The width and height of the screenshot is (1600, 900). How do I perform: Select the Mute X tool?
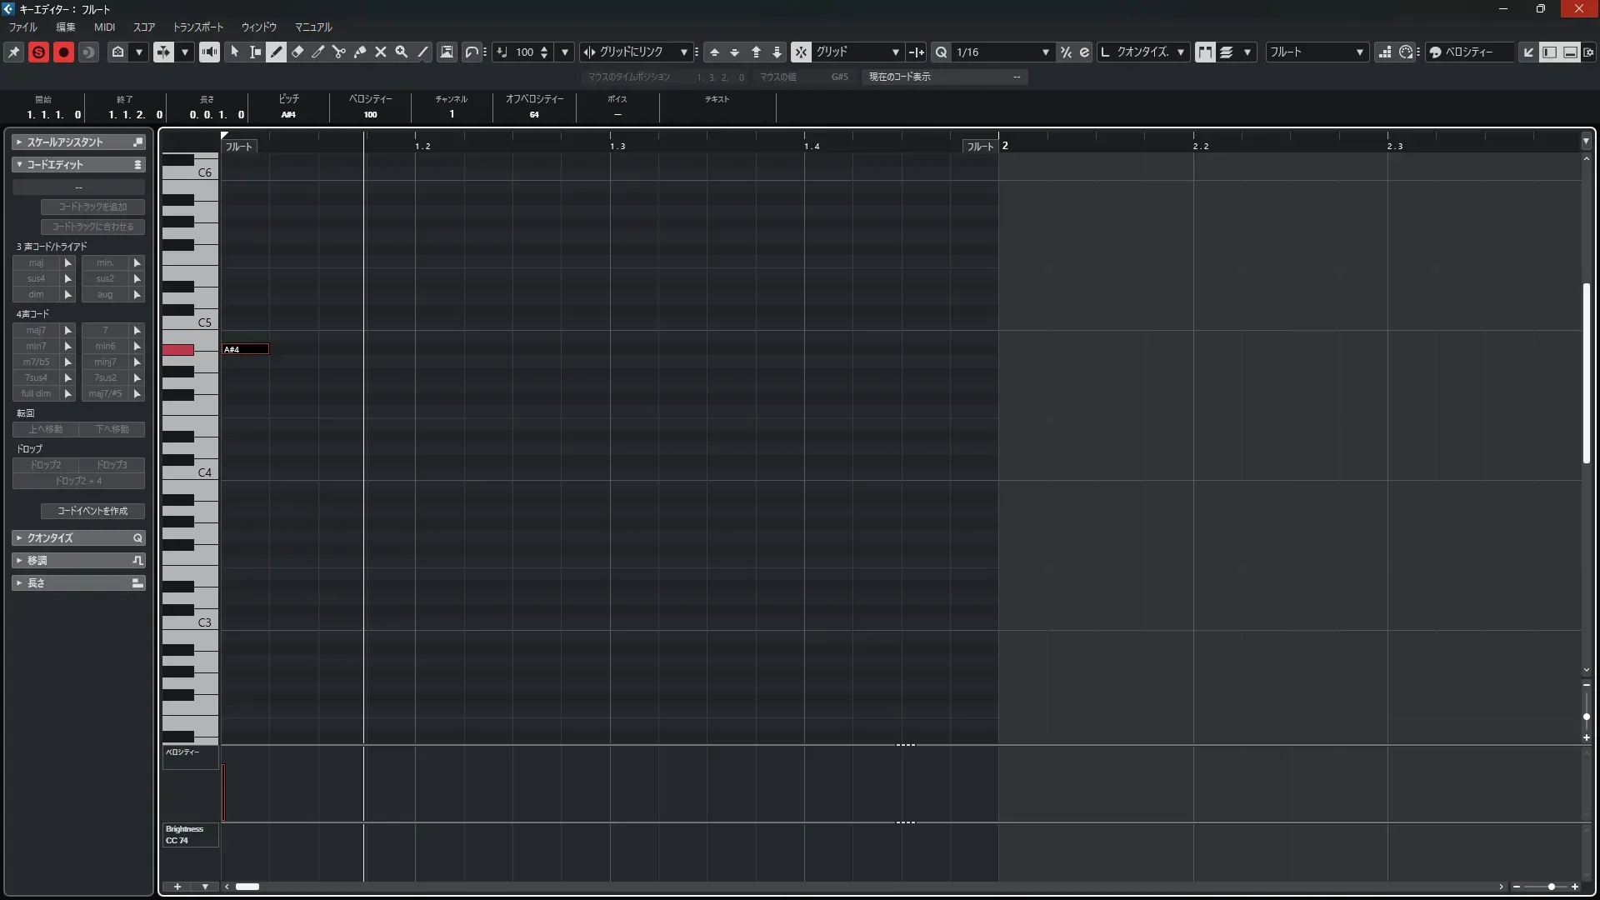tap(381, 52)
